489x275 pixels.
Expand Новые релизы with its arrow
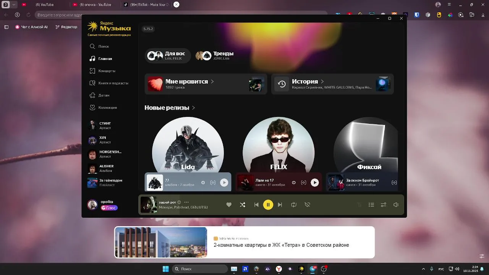click(x=193, y=108)
